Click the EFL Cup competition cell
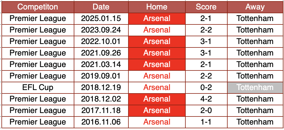Screen dimensions: 284x130 pyautogui.click(x=38, y=87)
